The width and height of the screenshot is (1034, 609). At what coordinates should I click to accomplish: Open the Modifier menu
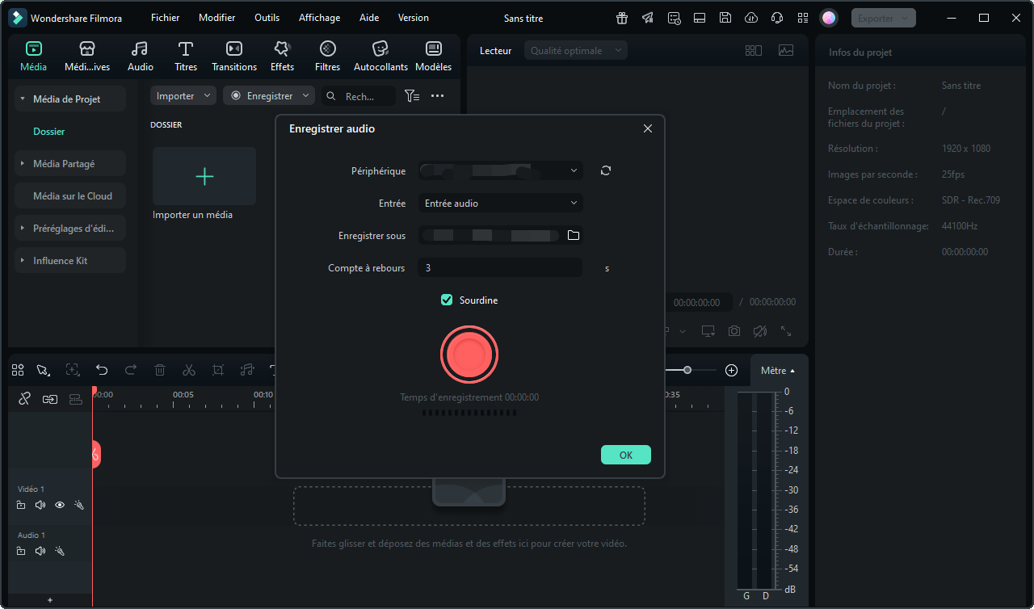217,18
